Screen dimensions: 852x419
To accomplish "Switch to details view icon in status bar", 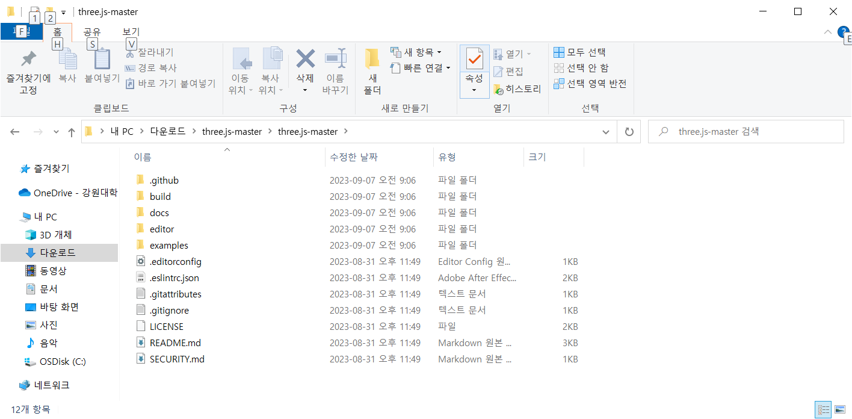I will (x=823, y=409).
